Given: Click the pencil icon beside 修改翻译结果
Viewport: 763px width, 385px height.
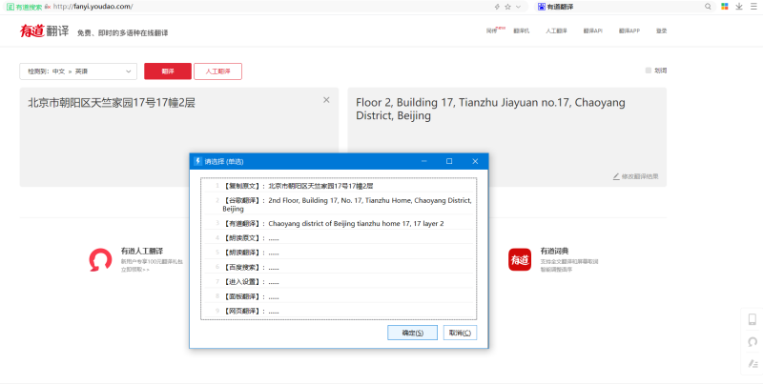Looking at the screenshot, I should pos(616,176).
